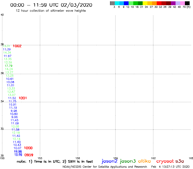193x169 pixels.
Task: Select the 12.05 wave height value
Action: point(15,126)
